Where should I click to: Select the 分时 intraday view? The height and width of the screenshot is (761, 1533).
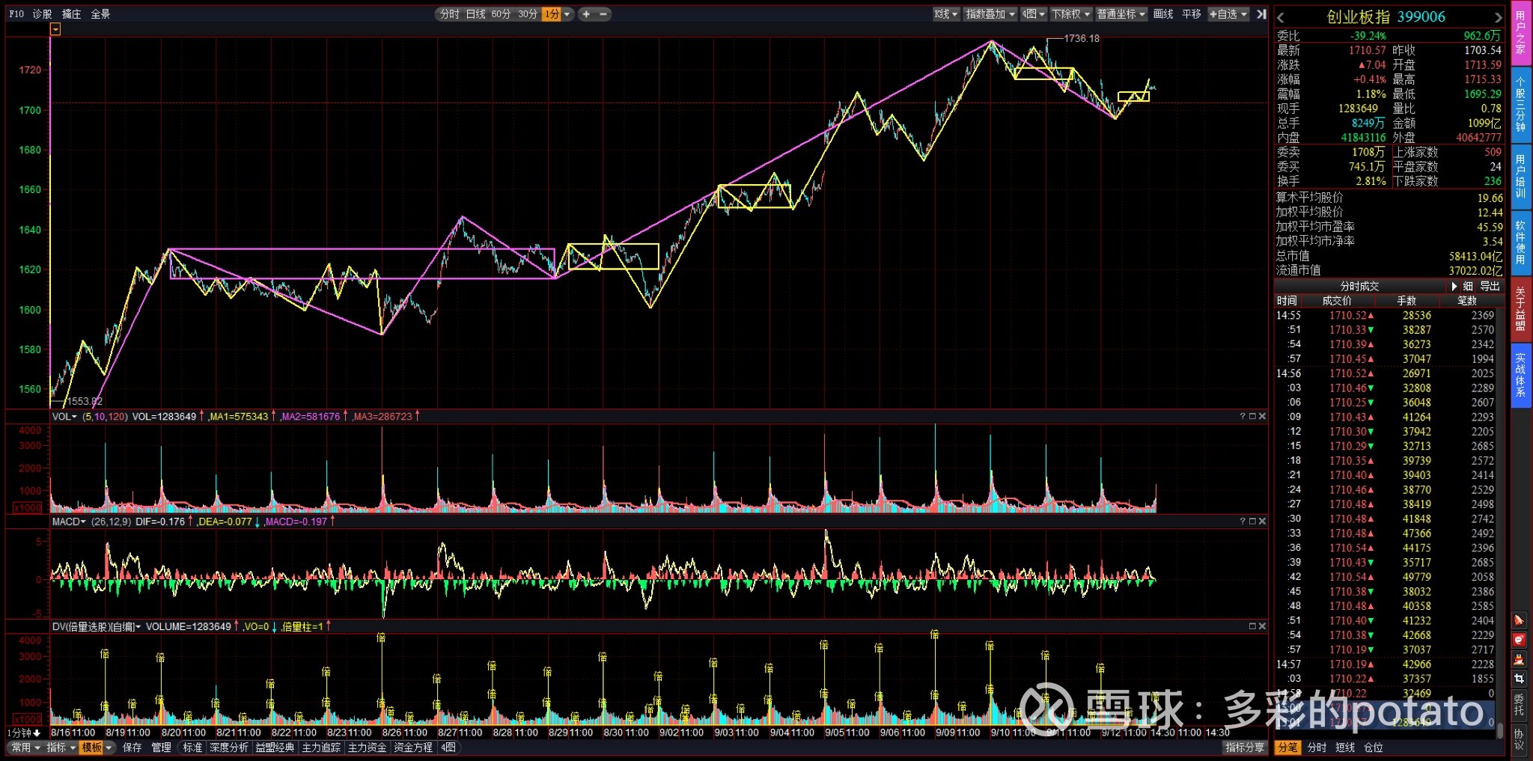coord(449,14)
